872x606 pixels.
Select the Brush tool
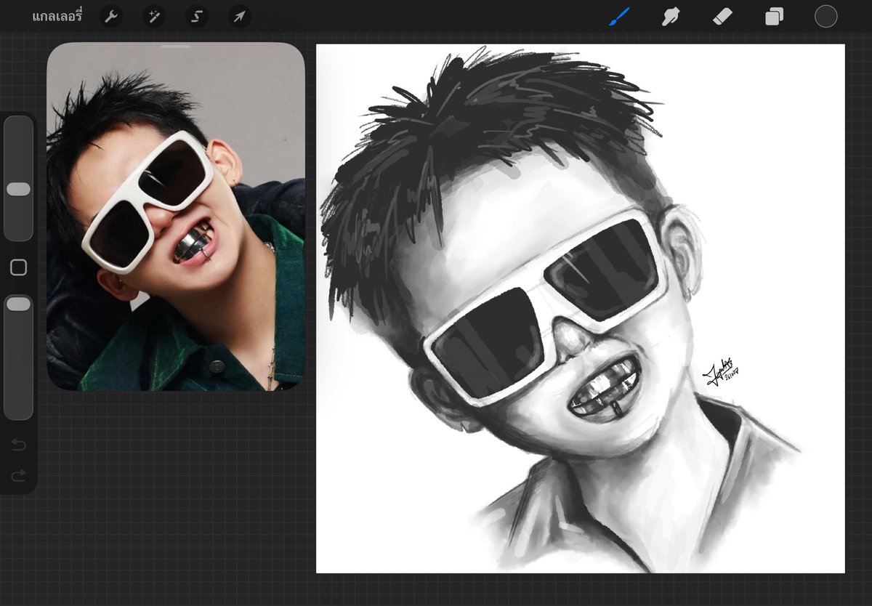point(619,16)
